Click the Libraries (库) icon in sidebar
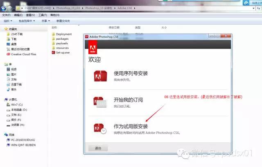 [x=6, y=64]
